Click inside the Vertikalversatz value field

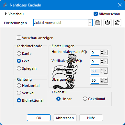pos(96,62)
